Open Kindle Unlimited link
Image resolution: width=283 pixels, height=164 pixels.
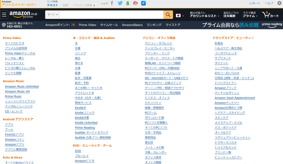click(86, 123)
